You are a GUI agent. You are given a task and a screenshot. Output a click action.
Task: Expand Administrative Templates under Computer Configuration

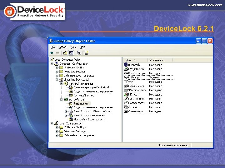pyautogui.click(x=57, y=76)
